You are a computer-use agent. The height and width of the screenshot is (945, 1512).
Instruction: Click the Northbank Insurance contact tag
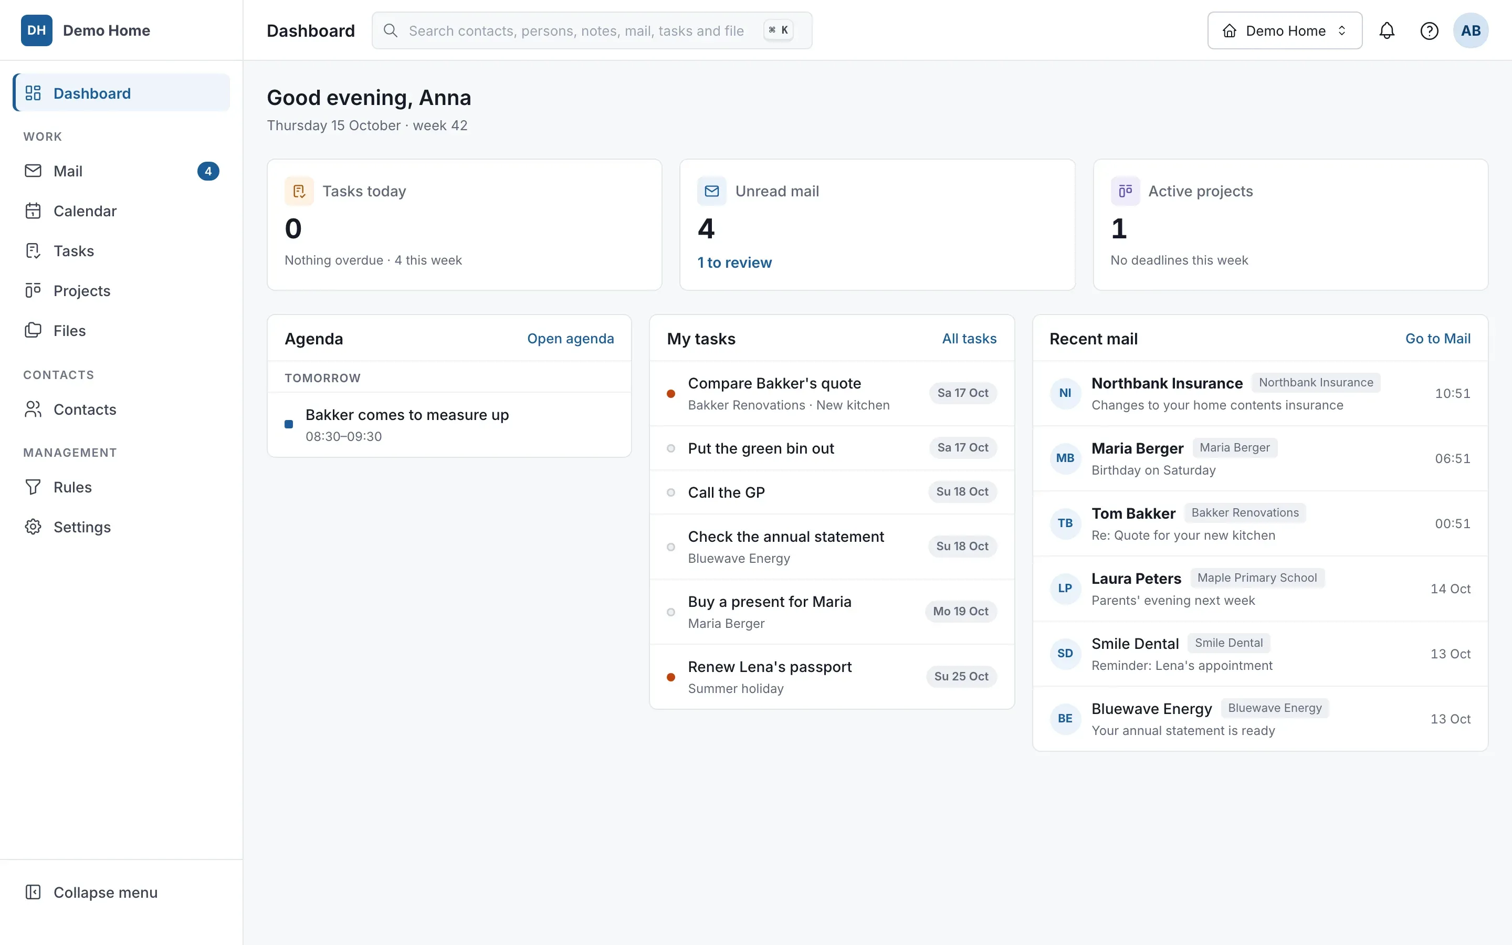(x=1316, y=383)
